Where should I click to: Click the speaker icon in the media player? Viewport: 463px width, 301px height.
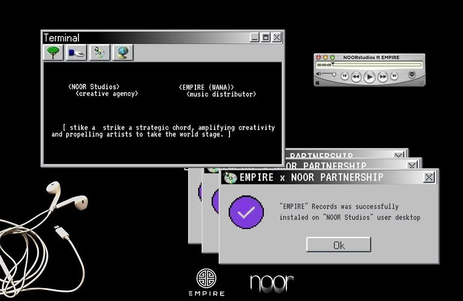(318, 74)
